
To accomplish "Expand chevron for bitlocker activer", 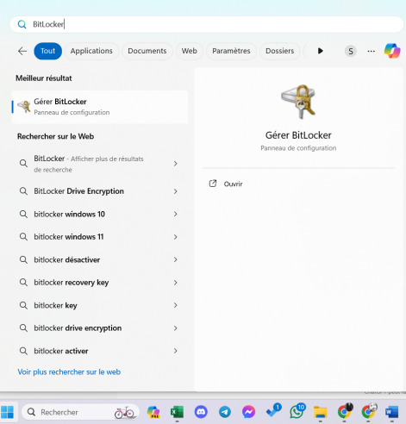I will point(176,351).
